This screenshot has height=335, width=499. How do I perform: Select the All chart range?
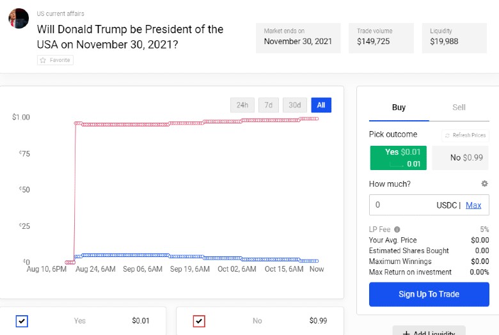(x=321, y=105)
